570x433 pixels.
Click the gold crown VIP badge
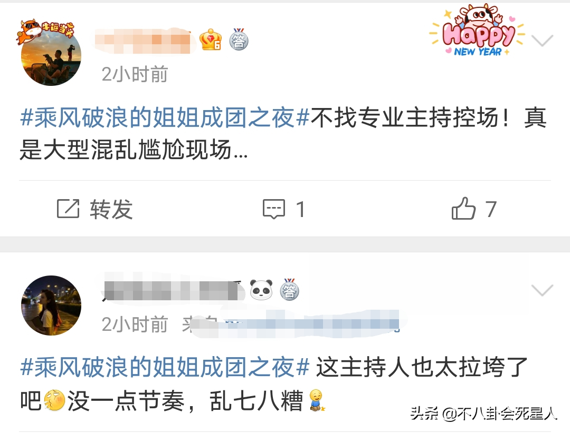point(211,40)
